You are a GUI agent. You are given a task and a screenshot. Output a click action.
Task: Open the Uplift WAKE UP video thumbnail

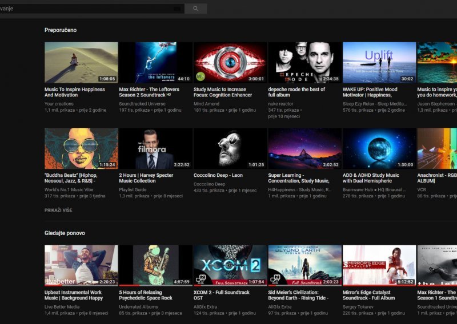pos(379,63)
